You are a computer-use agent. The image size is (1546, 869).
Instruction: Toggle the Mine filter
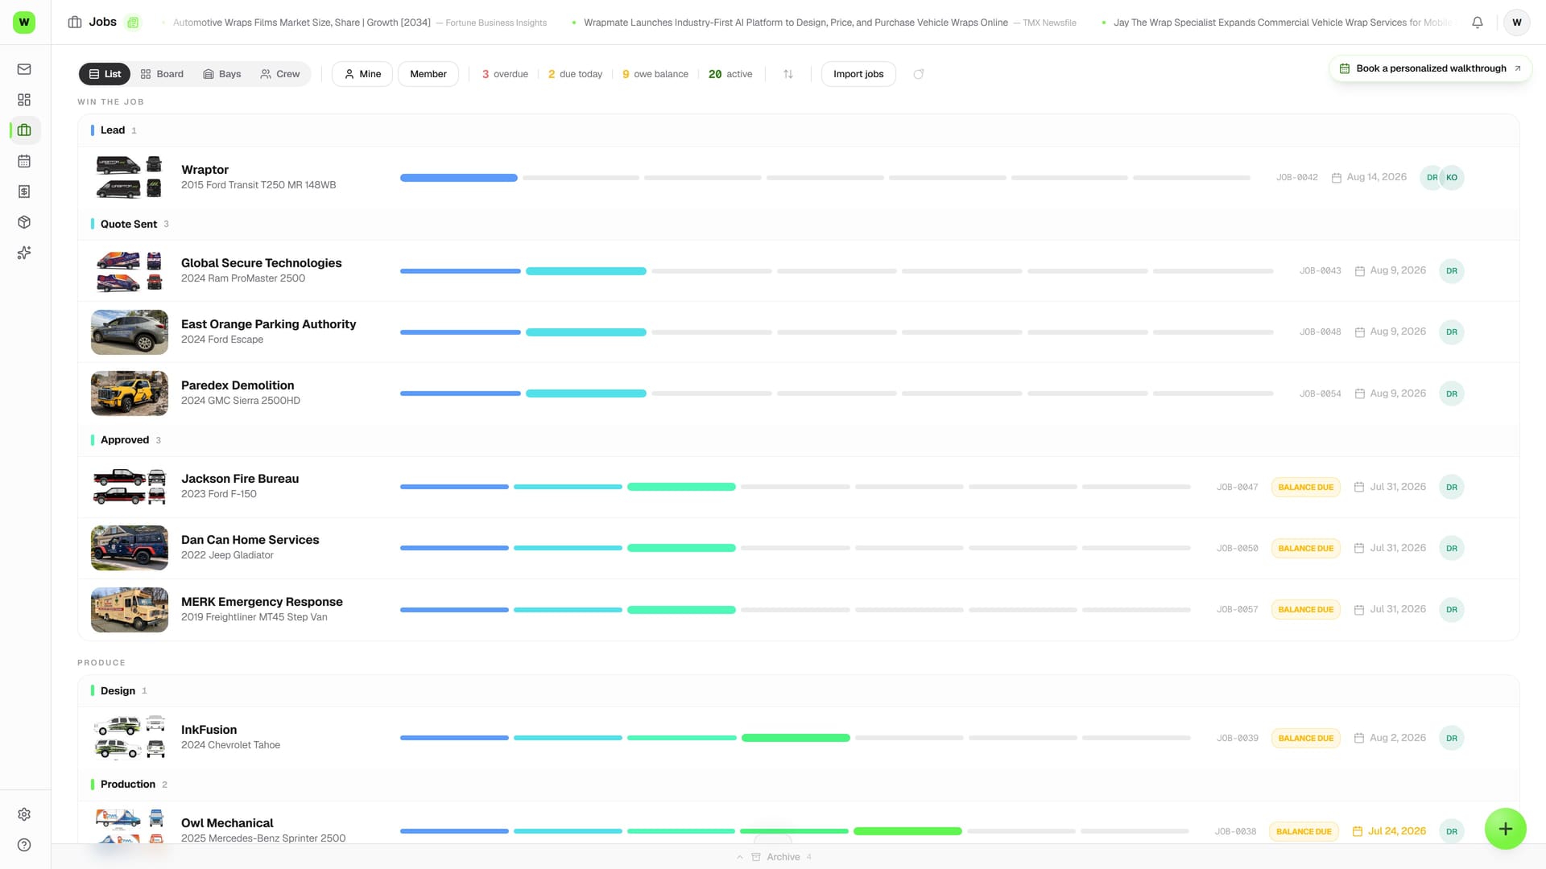click(362, 74)
